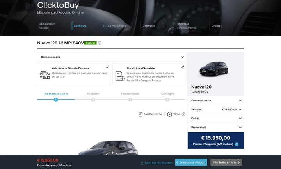Click the large car preview image
The image size is (281, 169).
click(108, 148)
